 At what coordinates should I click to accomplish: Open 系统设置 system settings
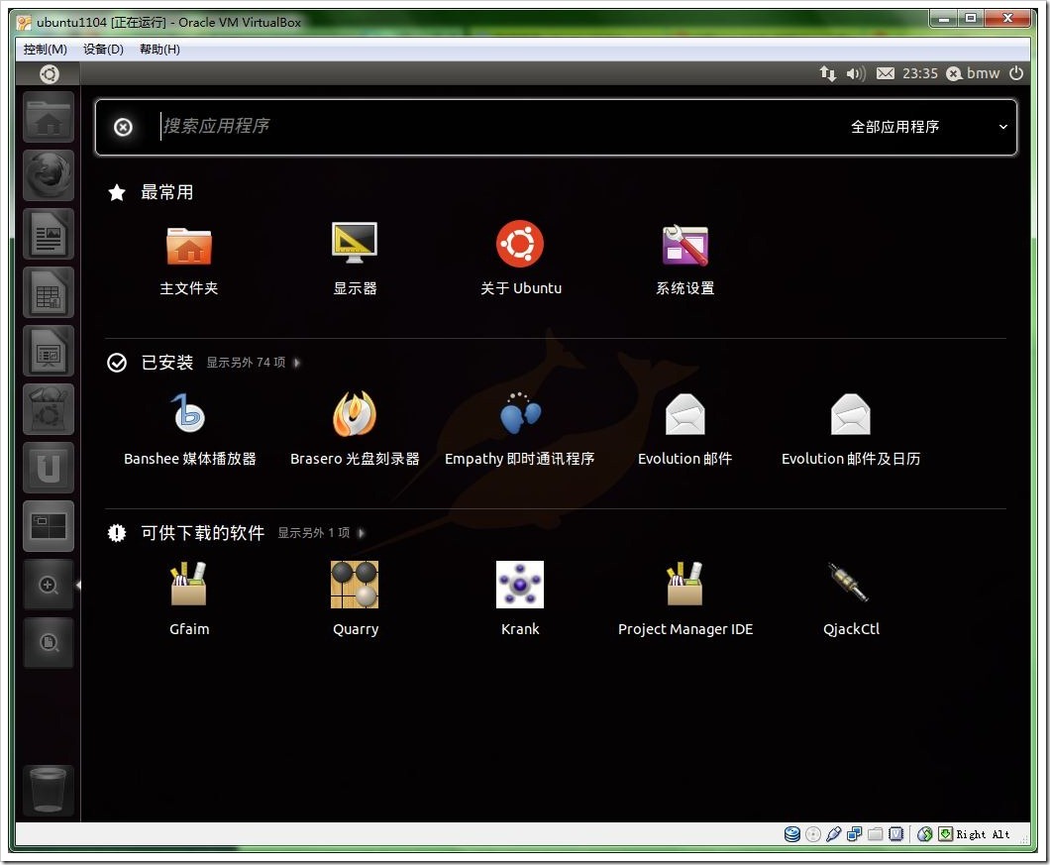click(x=685, y=259)
